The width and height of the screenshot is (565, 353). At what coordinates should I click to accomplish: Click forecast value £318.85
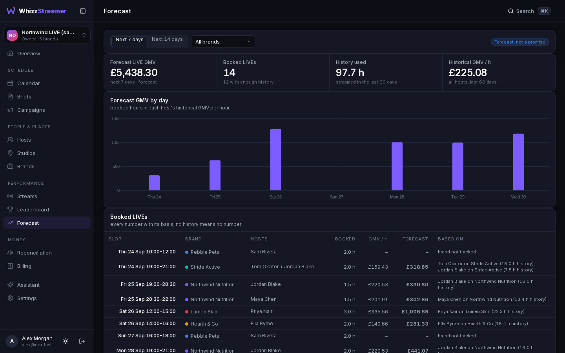(x=417, y=267)
